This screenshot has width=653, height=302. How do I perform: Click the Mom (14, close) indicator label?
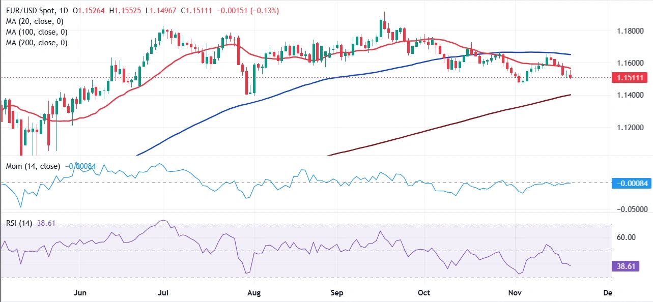33,166
